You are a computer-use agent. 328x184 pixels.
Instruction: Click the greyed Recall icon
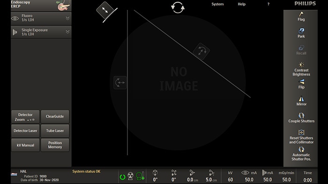pos(301,48)
